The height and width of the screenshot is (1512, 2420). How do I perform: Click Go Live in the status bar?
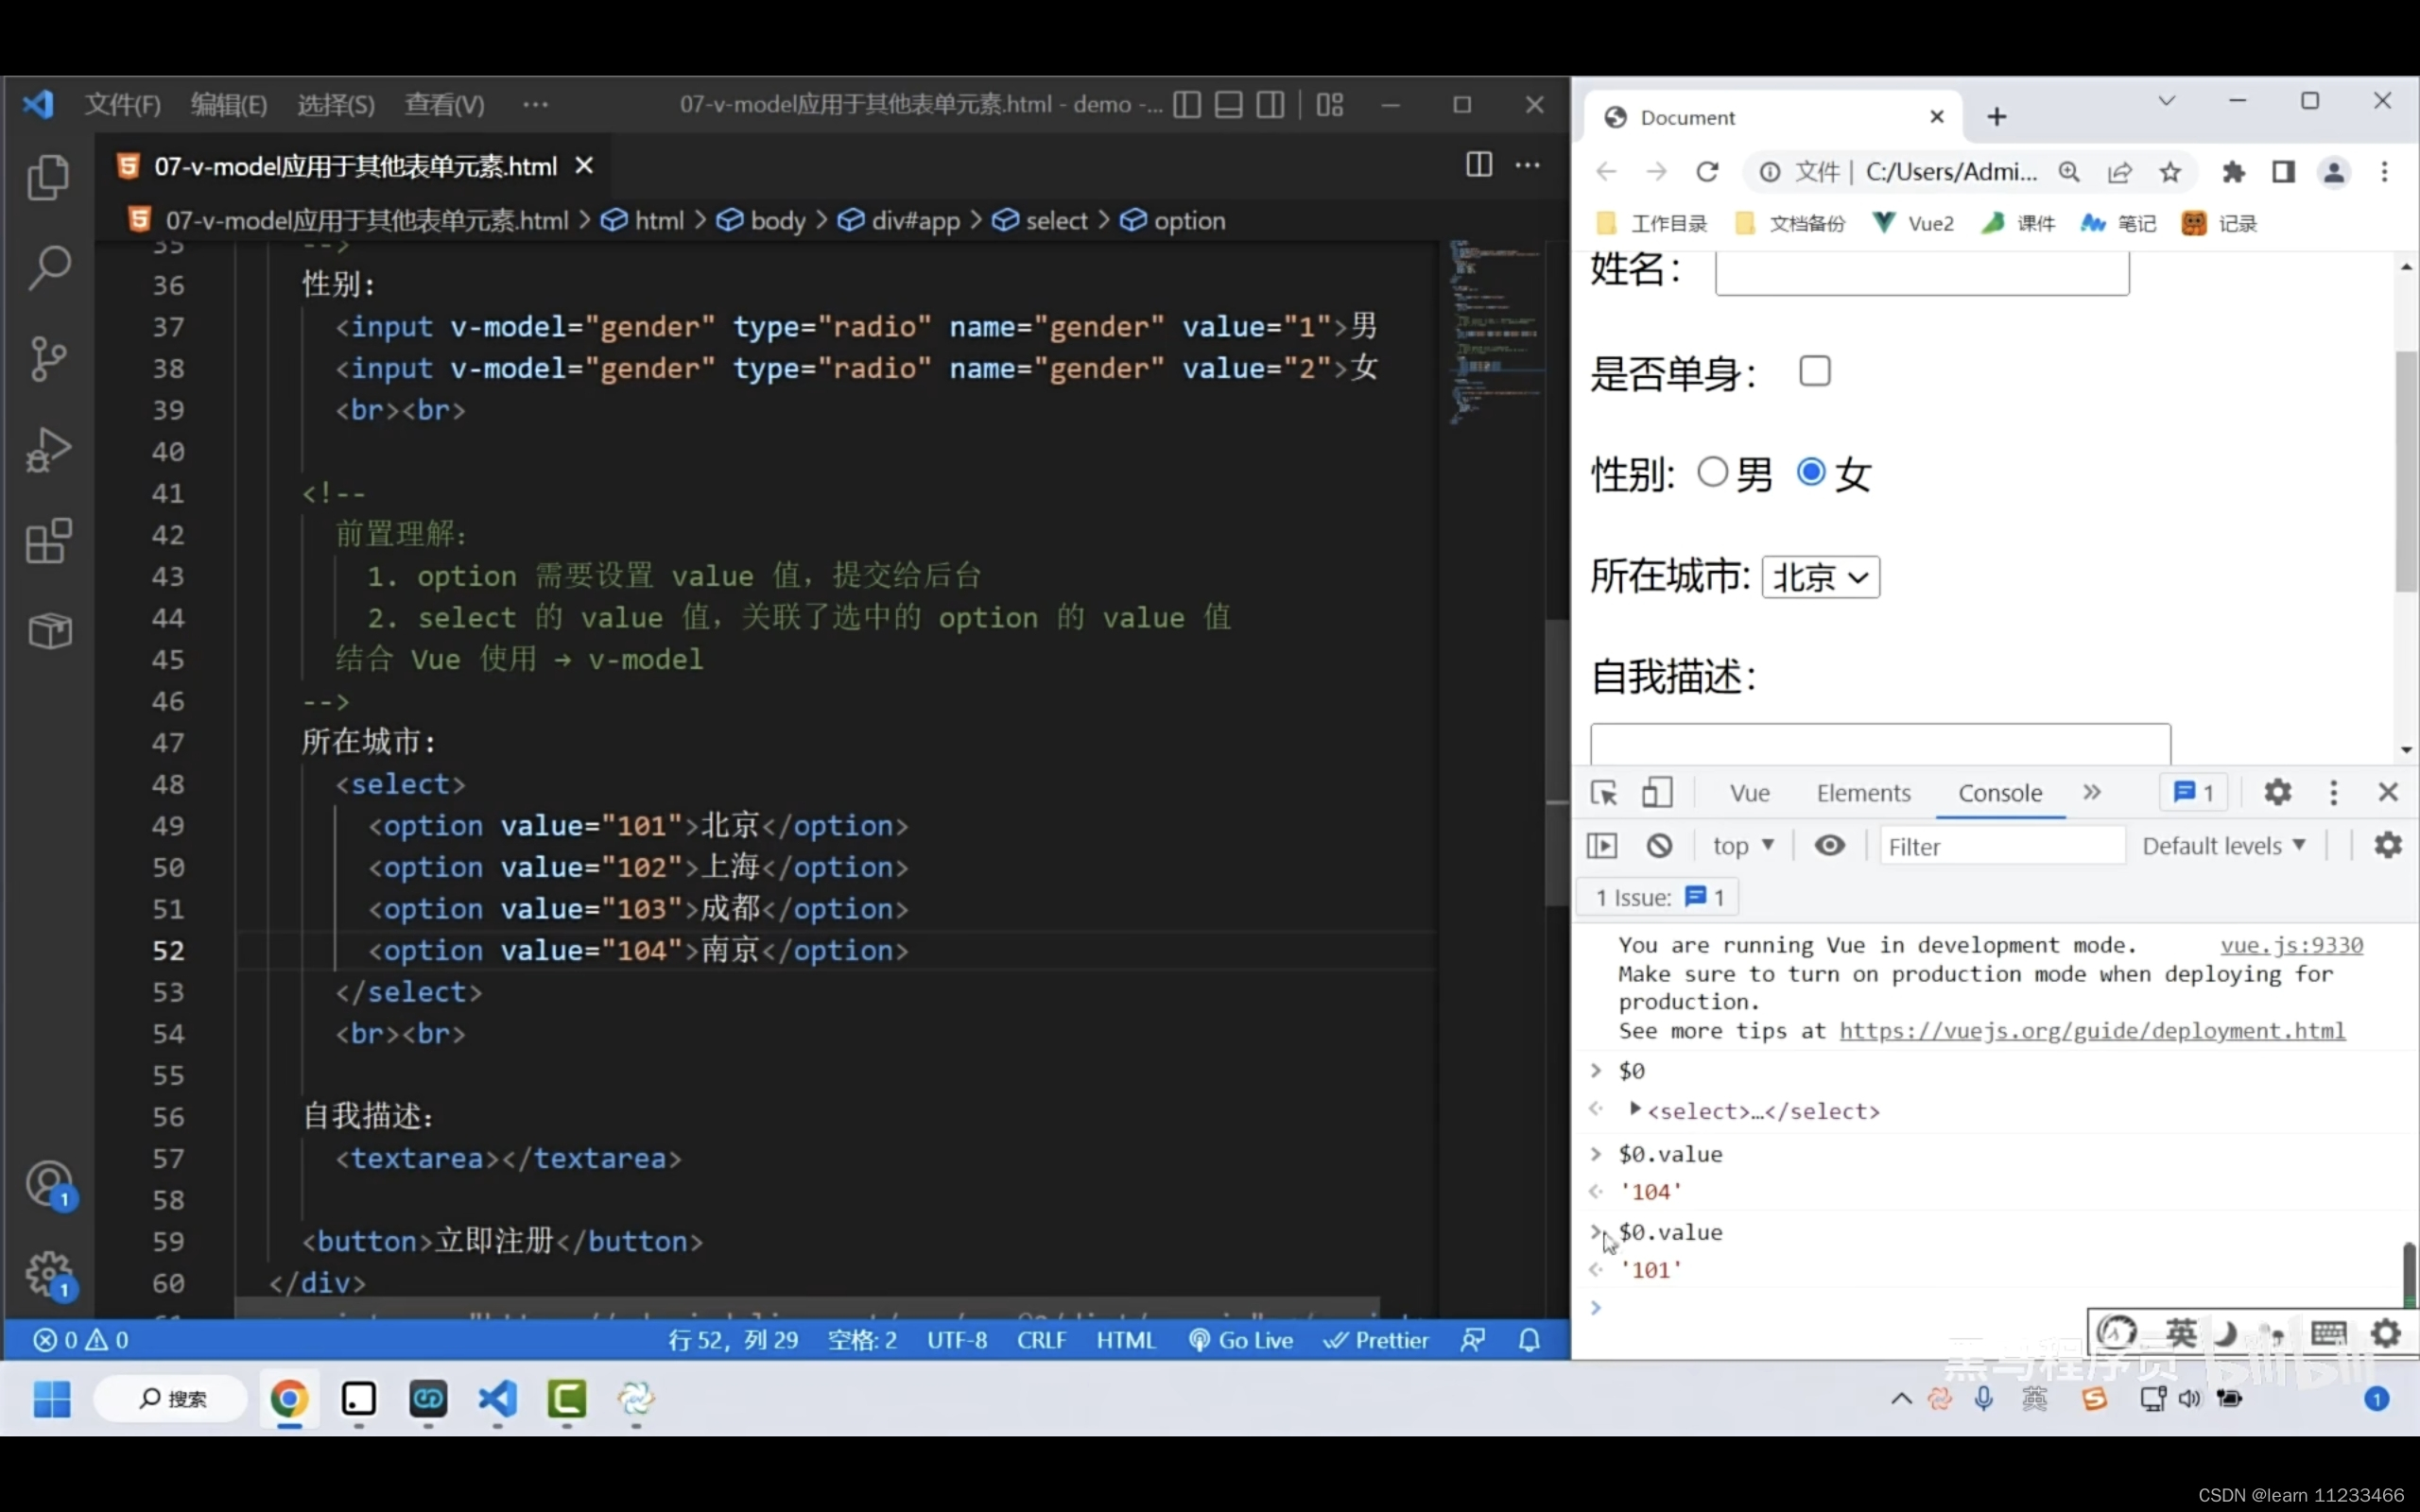[1241, 1340]
